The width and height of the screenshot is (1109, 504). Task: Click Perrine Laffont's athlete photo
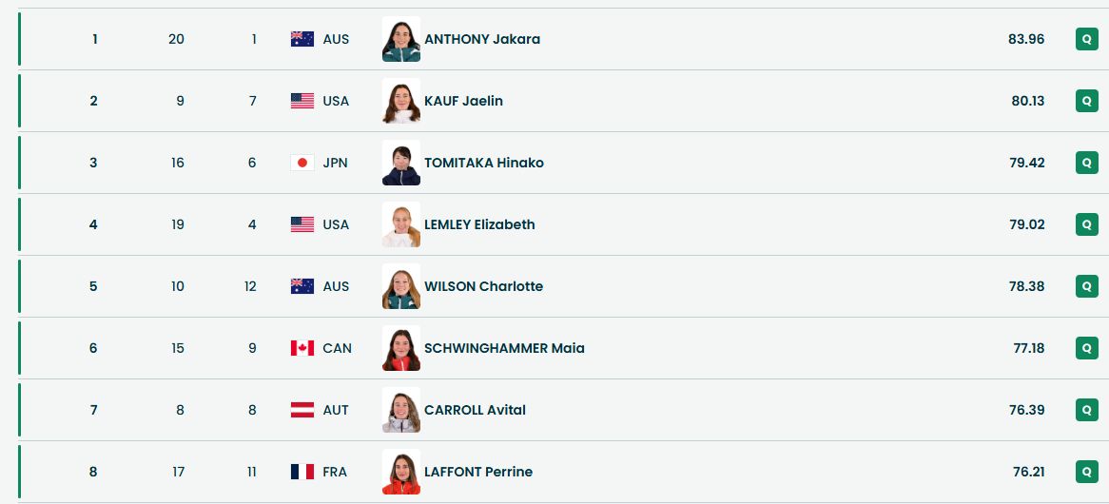coord(400,472)
